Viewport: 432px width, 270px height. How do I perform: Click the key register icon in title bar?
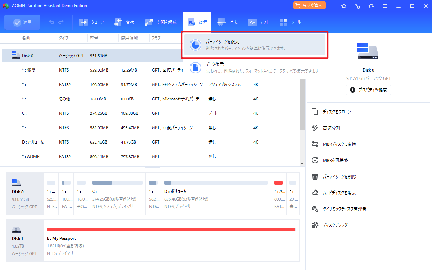pos(357,6)
